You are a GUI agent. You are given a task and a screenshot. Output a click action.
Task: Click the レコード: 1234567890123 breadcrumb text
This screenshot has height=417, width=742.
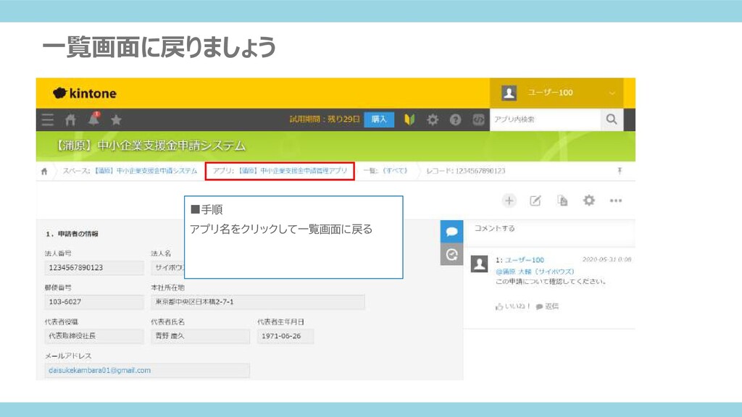tap(466, 171)
